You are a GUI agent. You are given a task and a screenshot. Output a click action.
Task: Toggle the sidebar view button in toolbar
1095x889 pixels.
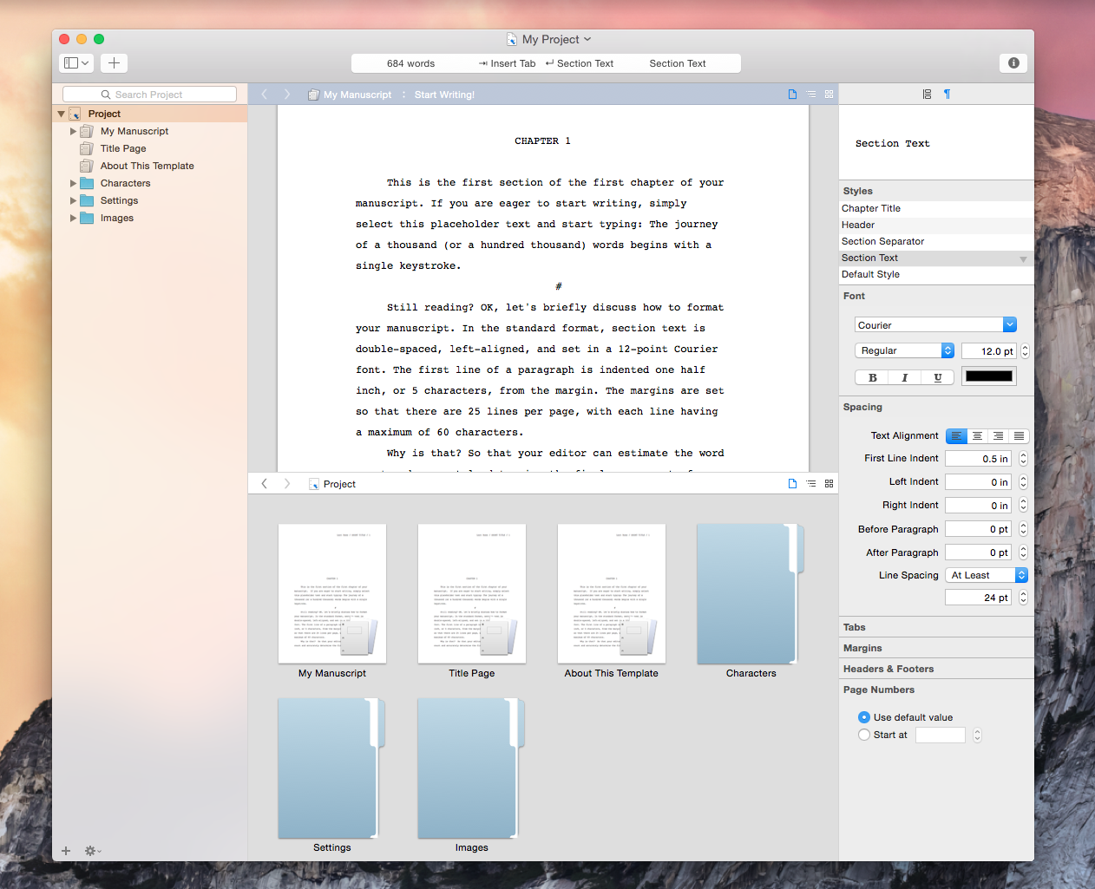pos(76,63)
